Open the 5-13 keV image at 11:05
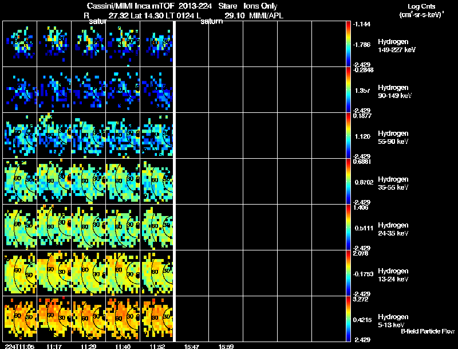 (x=20, y=319)
